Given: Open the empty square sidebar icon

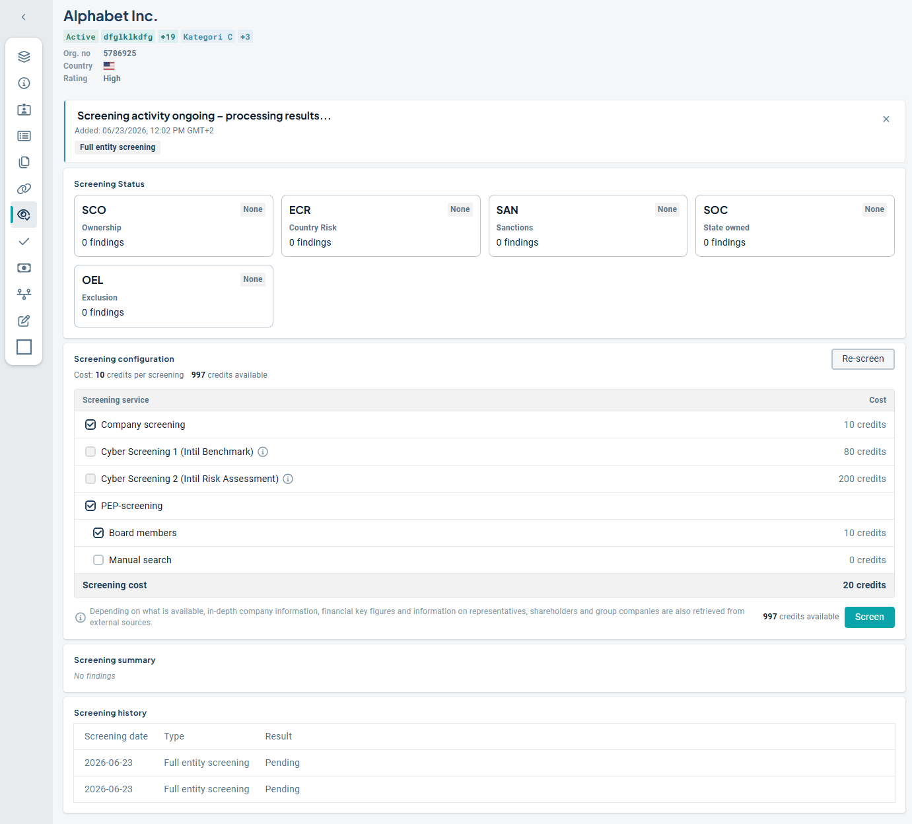Looking at the screenshot, I should click(24, 347).
